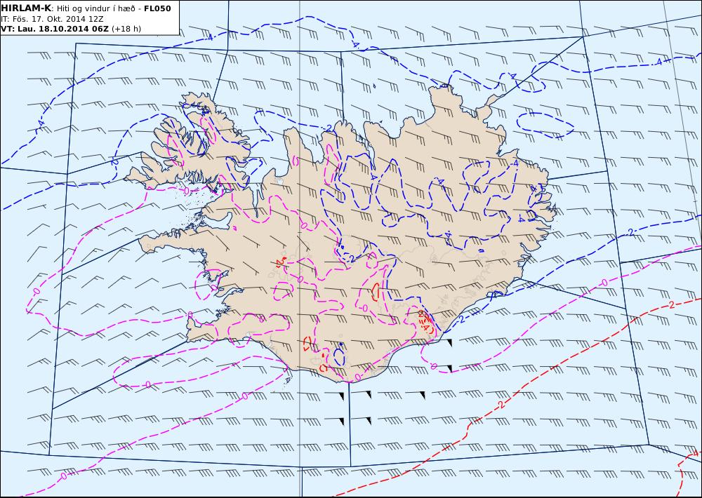Viewport: 702px width, 498px height.
Task: Click the 'VT: Lau. 18.10.2014 06Z' valid time
Action: [x=55, y=29]
